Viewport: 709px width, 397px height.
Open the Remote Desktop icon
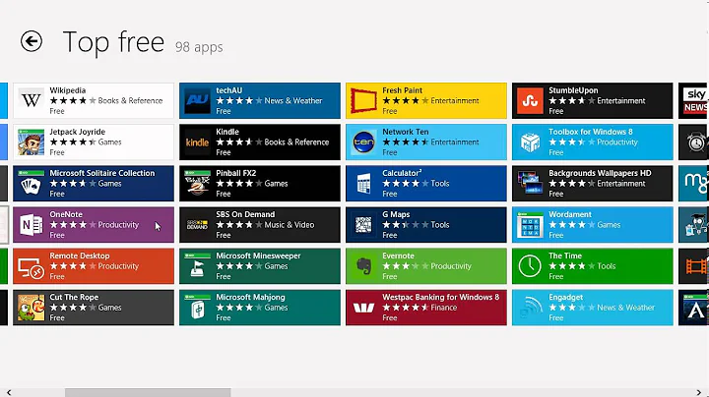click(x=32, y=266)
